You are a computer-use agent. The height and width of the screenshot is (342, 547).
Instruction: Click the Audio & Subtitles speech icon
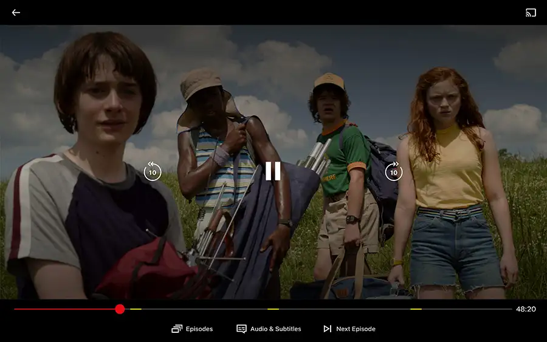click(x=241, y=329)
